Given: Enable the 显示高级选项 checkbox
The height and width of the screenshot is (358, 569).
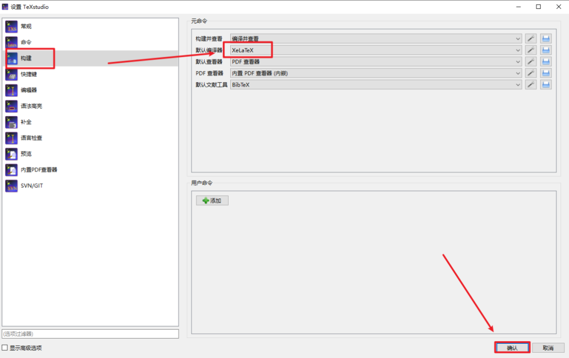Looking at the screenshot, I should tap(5, 348).
